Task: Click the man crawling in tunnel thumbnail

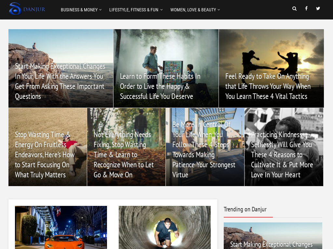Action: pyautogui.click(x=165, y=227)
